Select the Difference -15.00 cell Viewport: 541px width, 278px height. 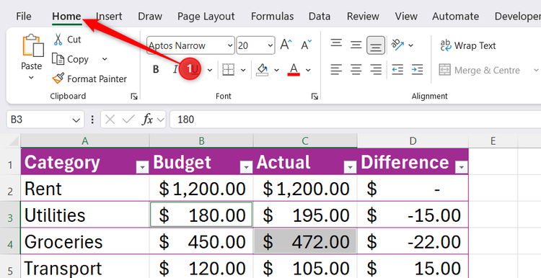coord(413,215)
